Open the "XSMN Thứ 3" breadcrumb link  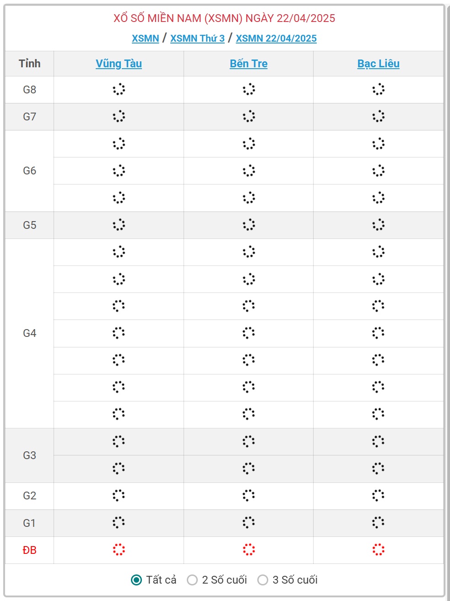point(197,38)
